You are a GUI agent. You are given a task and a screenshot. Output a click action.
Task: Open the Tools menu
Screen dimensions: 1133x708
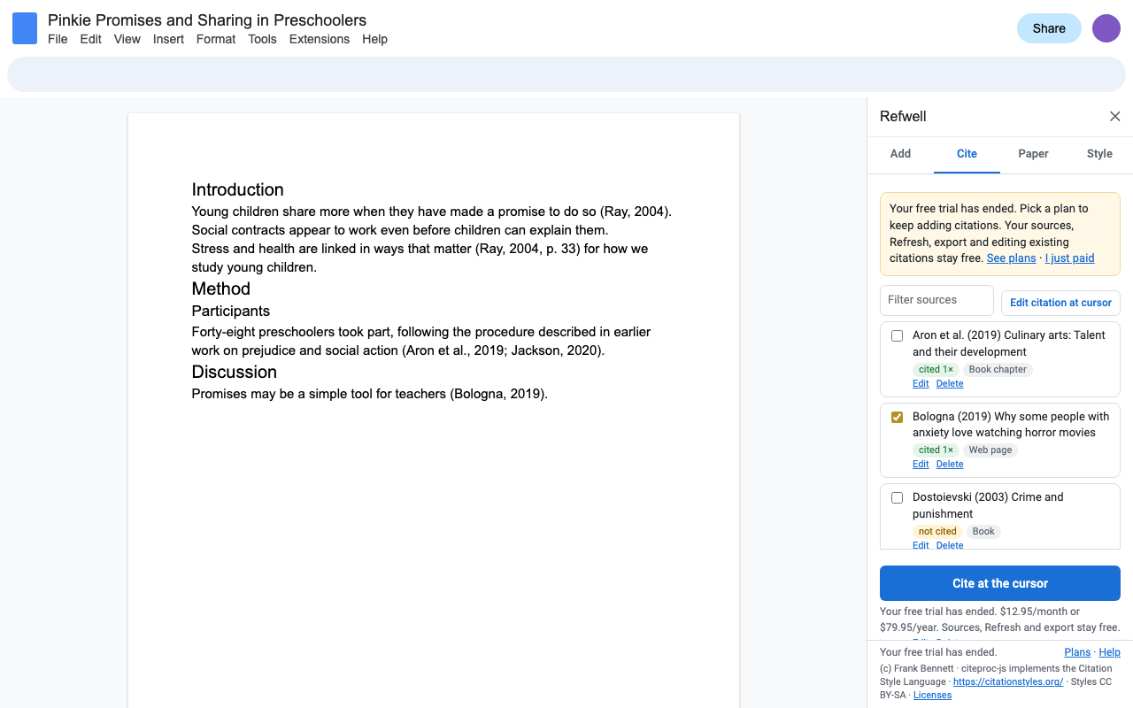pyautogui.click(x=262, y=39)
